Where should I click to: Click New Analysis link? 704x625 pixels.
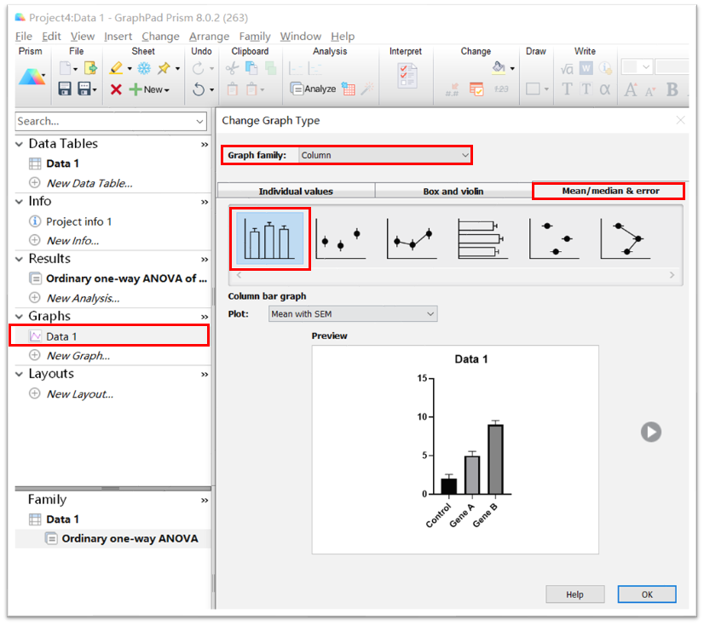tap(83, 298)
